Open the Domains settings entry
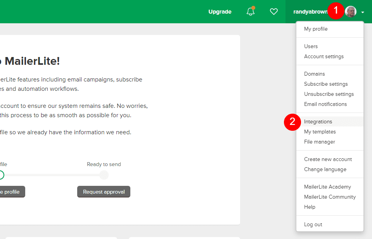372x239 pixels. click(314, 74)
